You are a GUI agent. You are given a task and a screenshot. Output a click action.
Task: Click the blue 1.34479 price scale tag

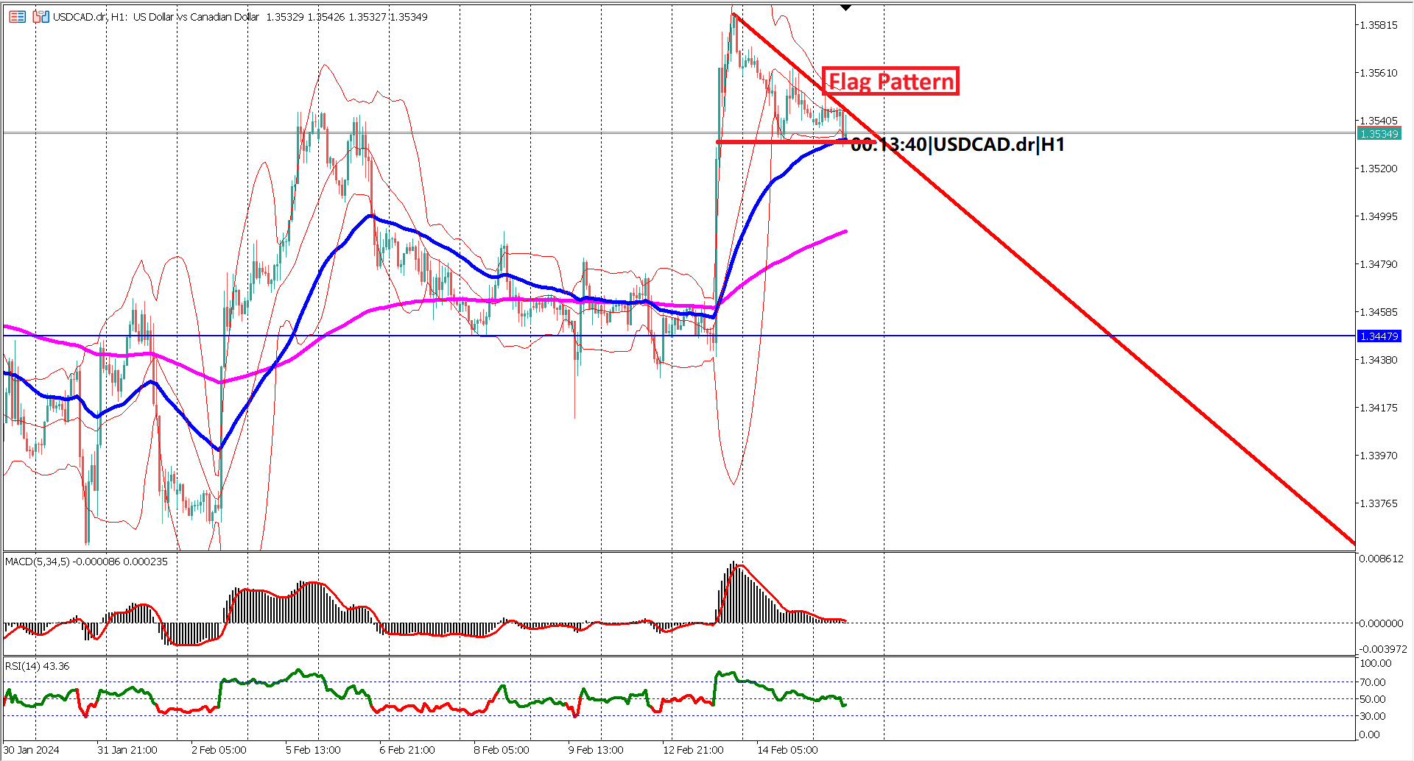click(1380, 336)
